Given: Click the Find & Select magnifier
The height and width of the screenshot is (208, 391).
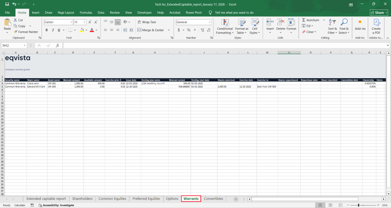Looking at the screenshot, I should click(344, 23).
